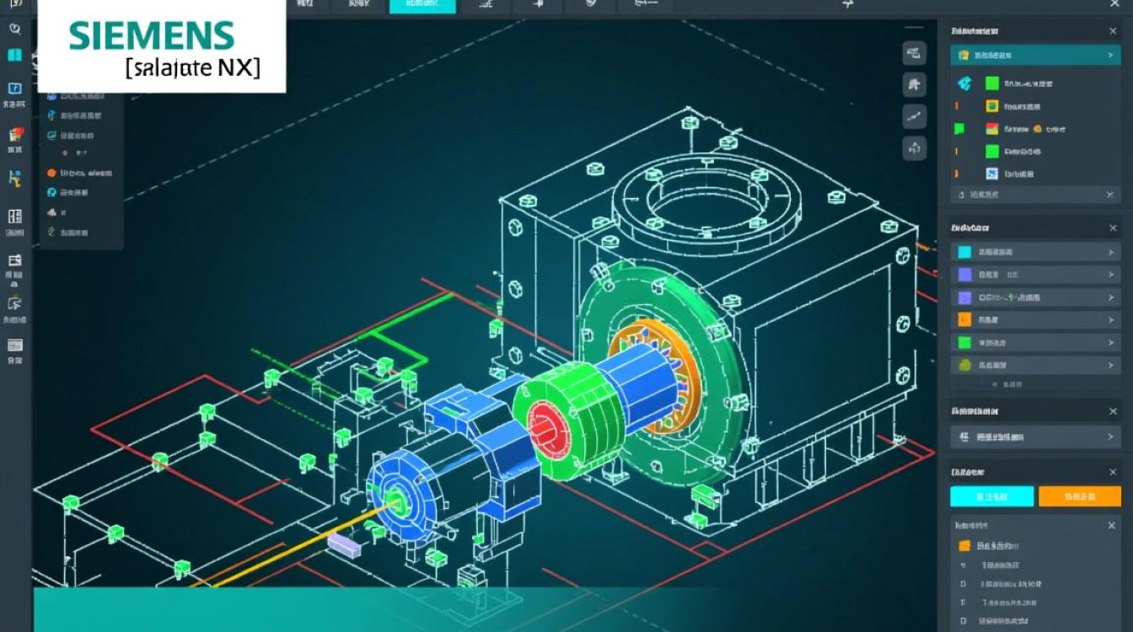Click the purple color swatch in the second right panel
The image size is (1133, 632).
[965, 275]
